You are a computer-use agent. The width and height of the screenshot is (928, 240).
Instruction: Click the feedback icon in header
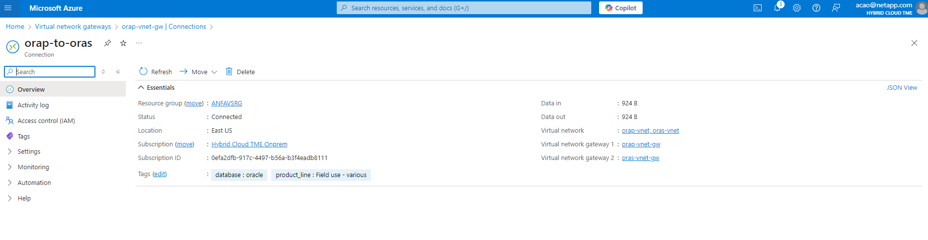click(x=836, y=8)
